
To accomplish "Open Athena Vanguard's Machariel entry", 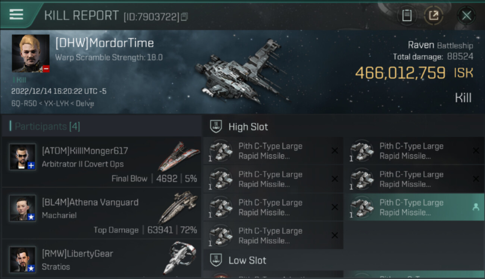I will pyautogui.click(x=101, y=214).
